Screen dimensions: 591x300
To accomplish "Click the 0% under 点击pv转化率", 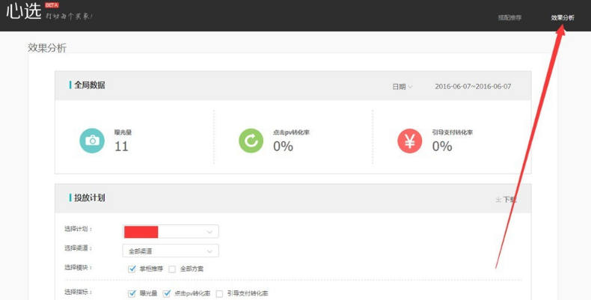I will 283,146.
